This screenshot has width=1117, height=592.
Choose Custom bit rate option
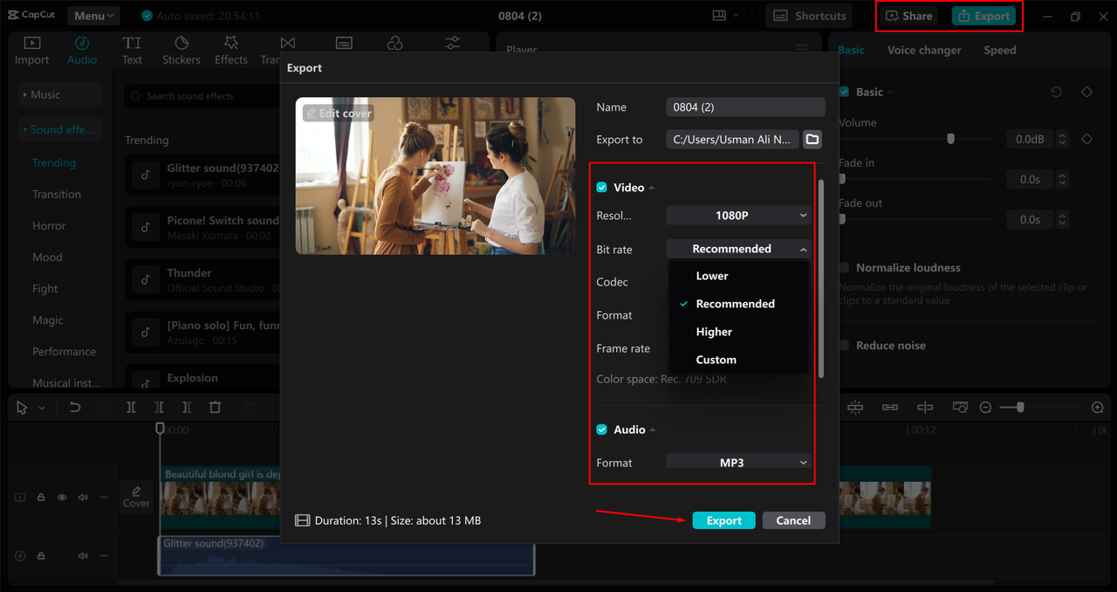pyautogui.click(x=738, y=360)
